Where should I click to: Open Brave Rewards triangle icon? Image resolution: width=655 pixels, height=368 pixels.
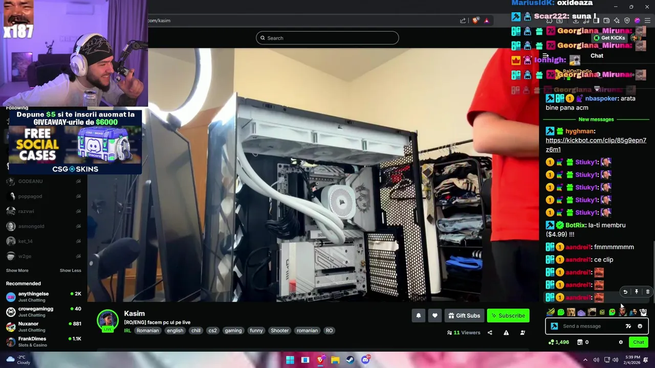pyautogui.click(x=487, y=20)
